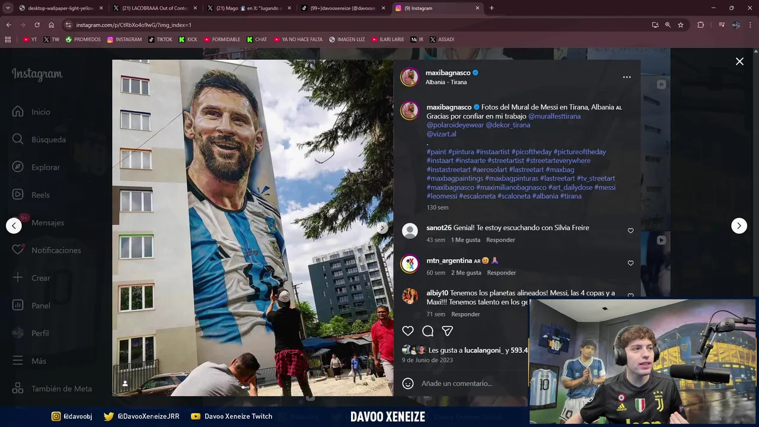
Task: Open @polaroideyewear mention
Action: 455,125
